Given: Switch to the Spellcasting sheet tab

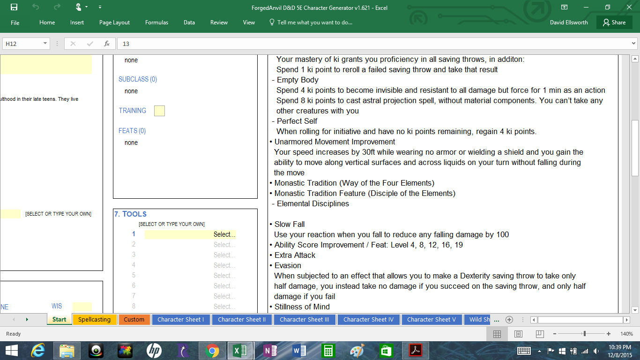Looking at the screenshot, I should (x=94, y=319).
